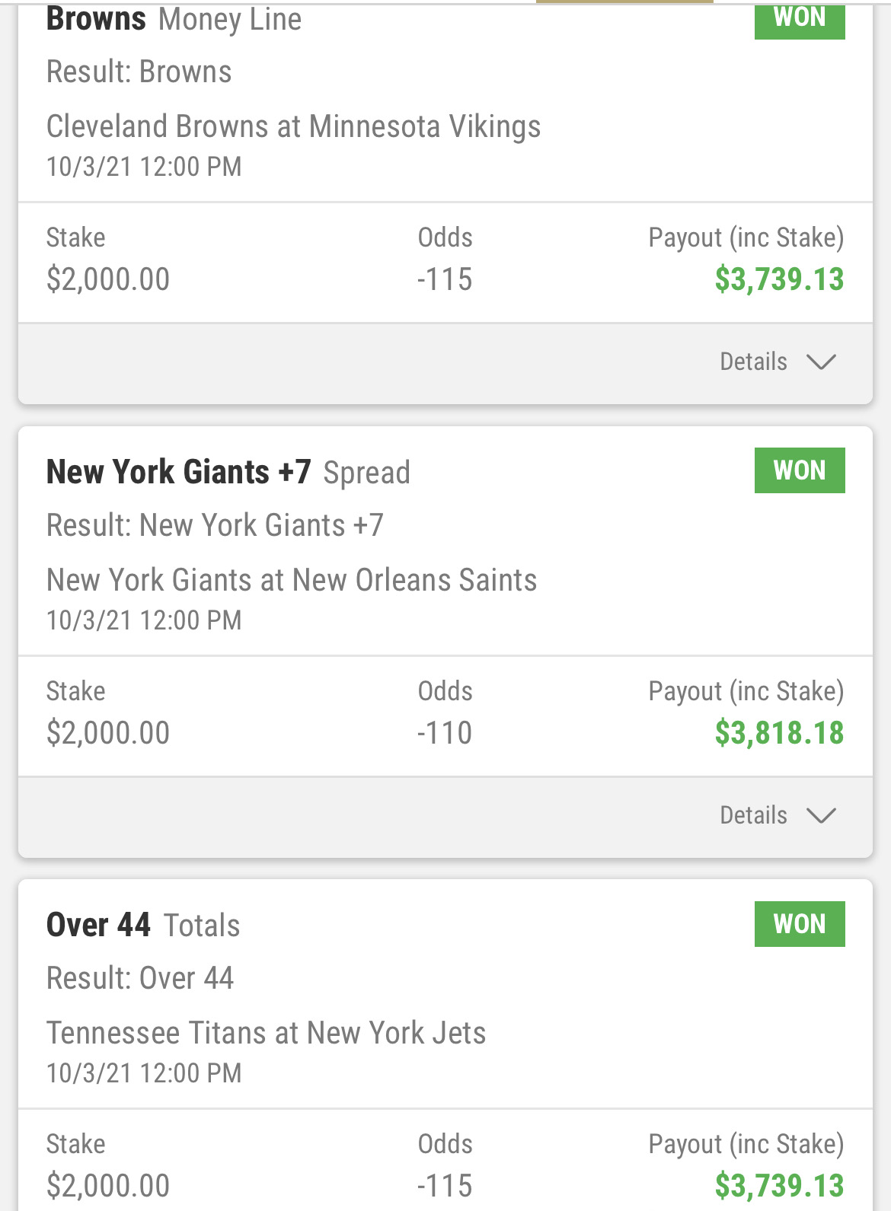The width and height of the screenshot is (891, 1211).
Task: Click the $3,818.18 payout amount
Action: tap(779, 733)
